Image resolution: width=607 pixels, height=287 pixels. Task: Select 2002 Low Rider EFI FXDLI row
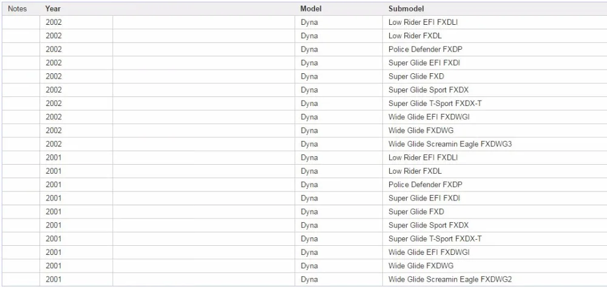coord(303,22)
